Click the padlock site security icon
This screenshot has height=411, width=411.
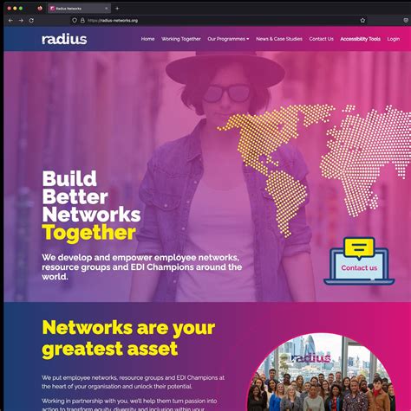pyautogui.click(x=82, y=21)
